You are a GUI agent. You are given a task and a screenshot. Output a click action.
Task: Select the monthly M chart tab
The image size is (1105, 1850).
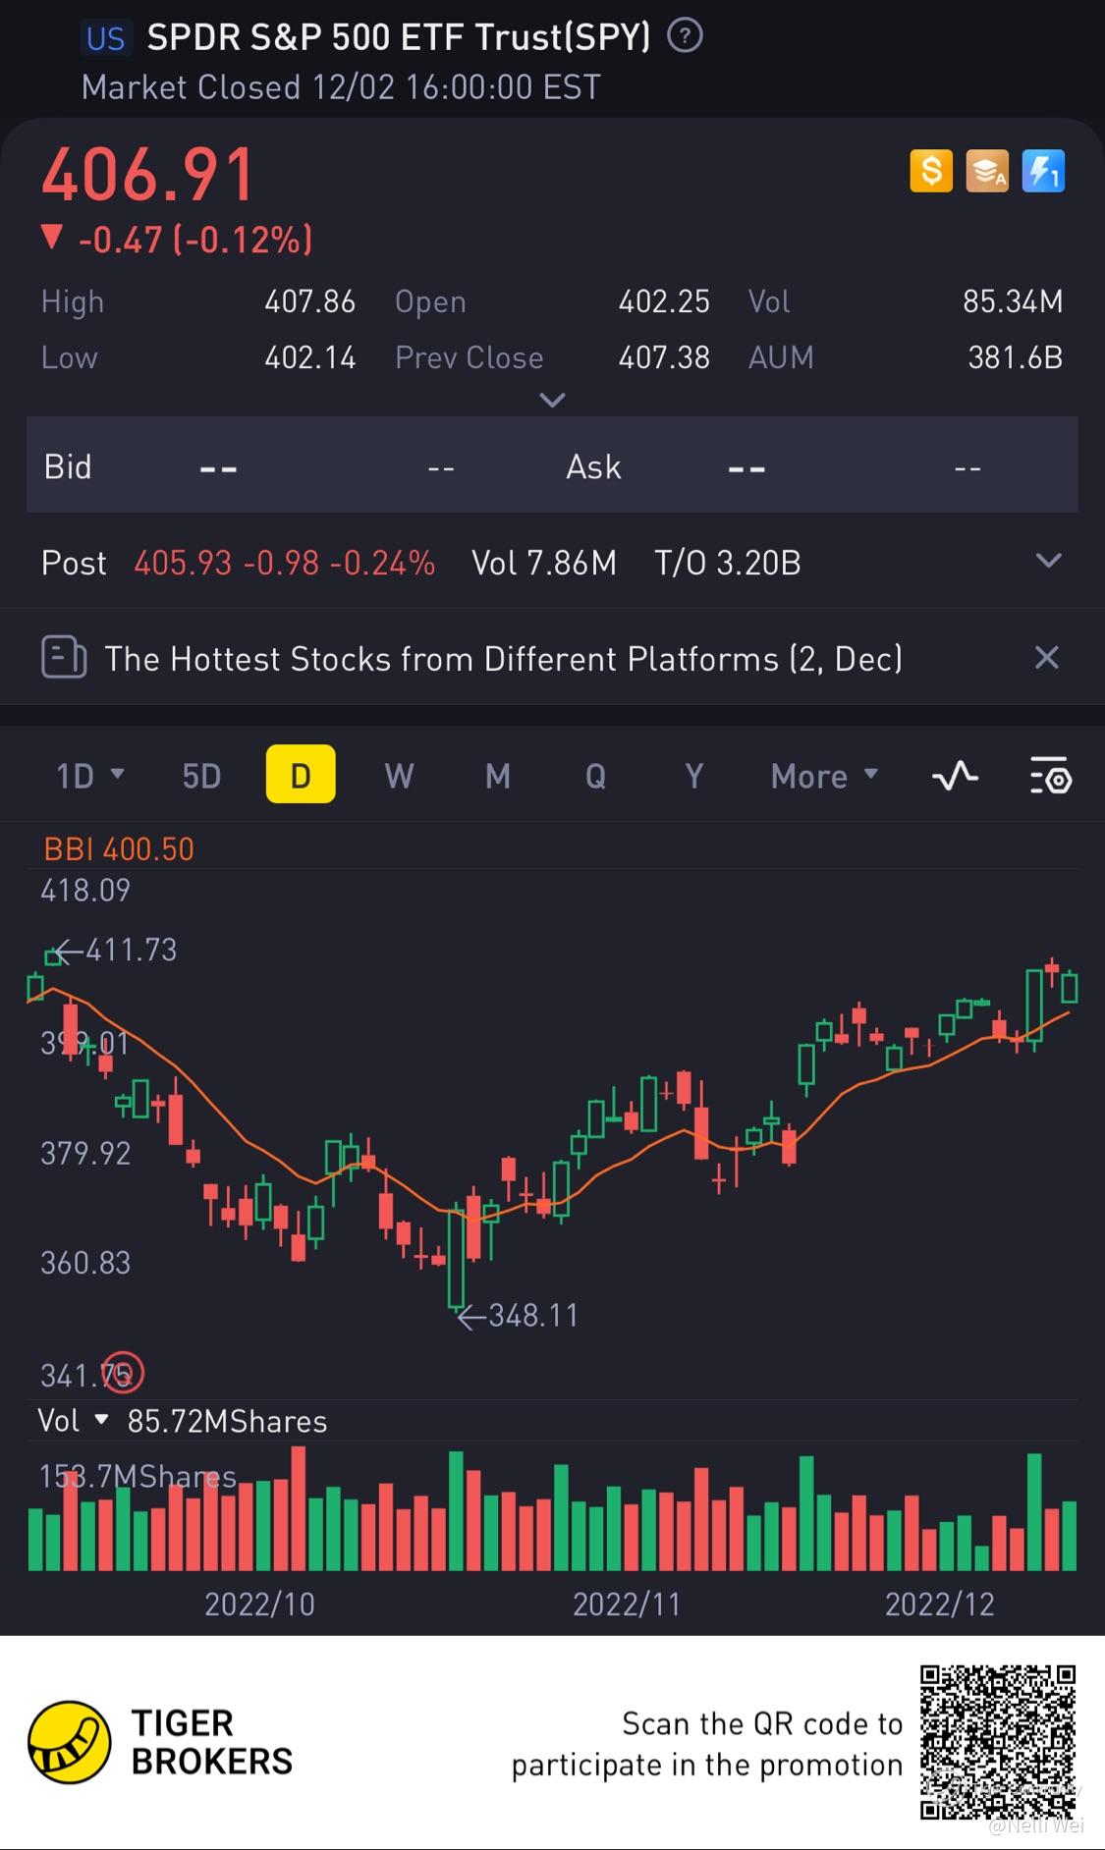click(498, 776)
